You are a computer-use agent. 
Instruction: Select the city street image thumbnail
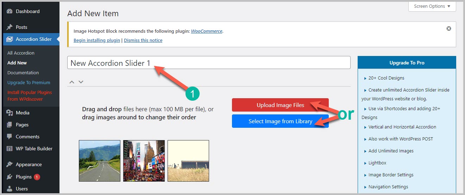point(144,161)
